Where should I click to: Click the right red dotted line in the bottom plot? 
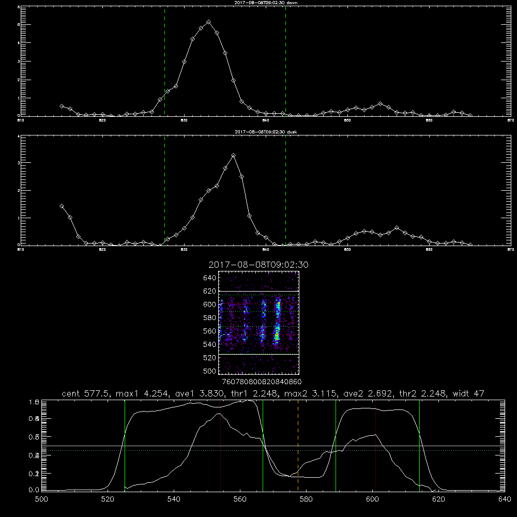[375, 446]
